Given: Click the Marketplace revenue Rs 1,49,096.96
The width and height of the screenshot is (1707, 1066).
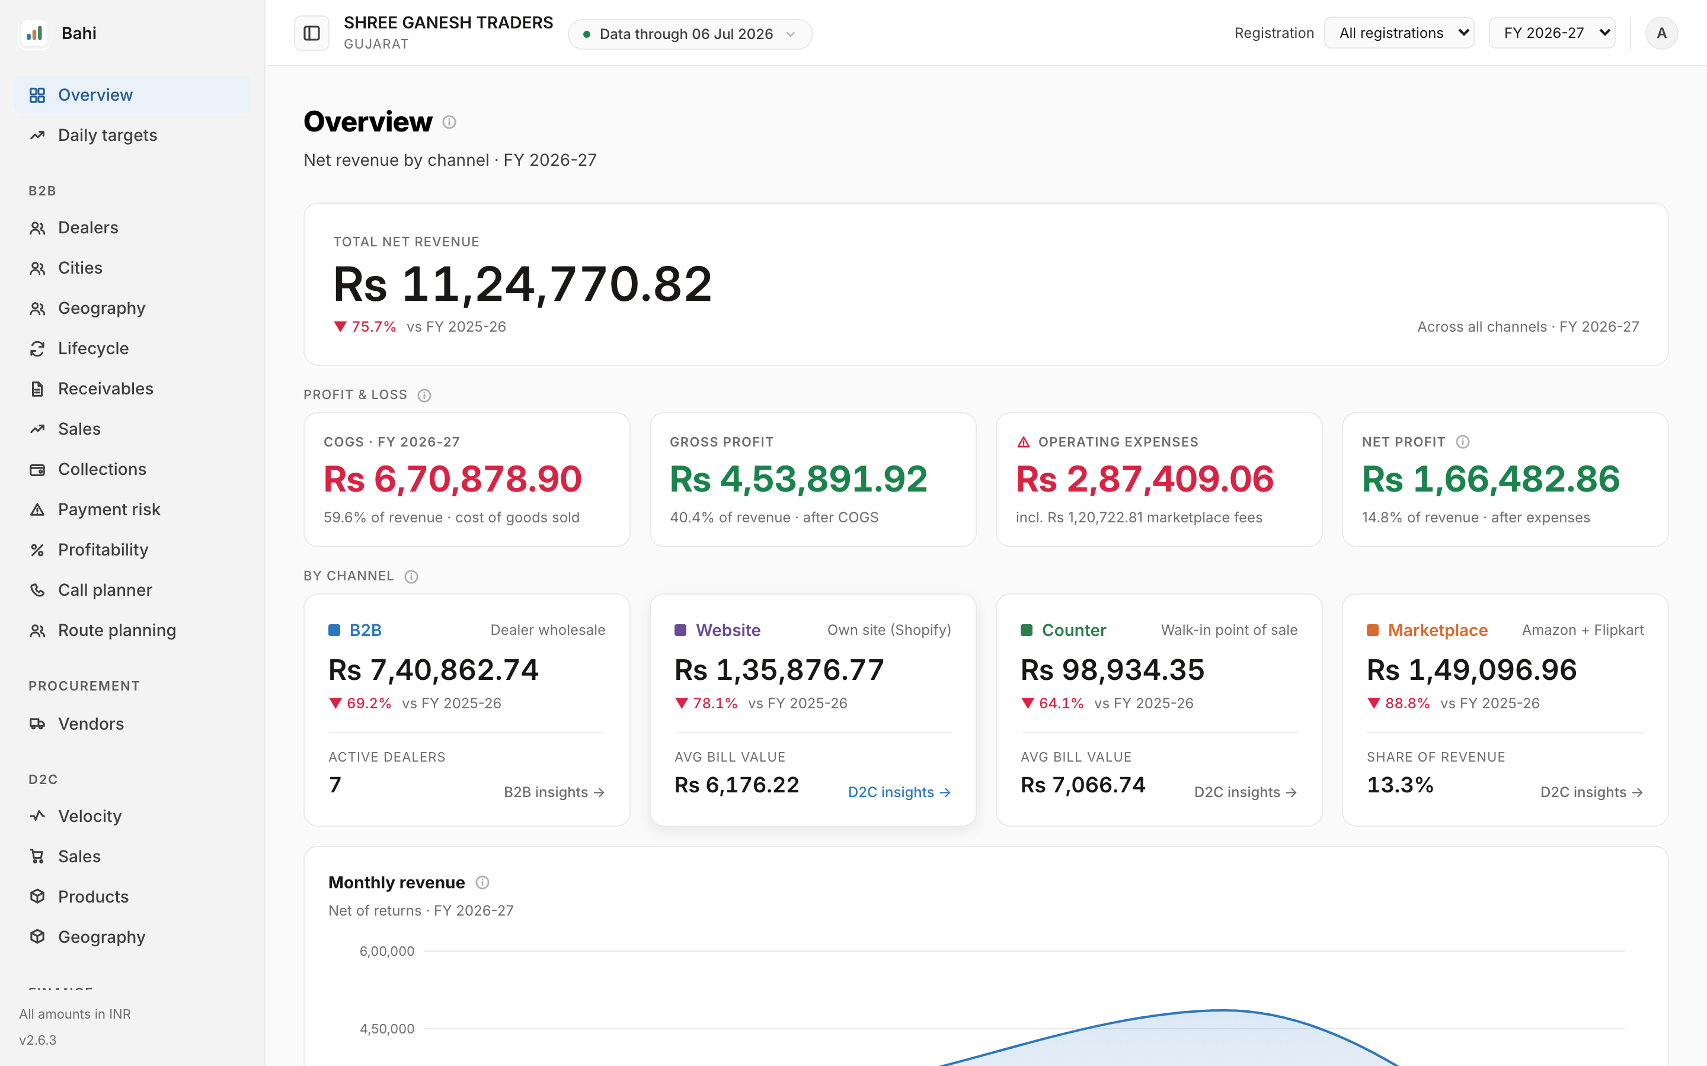Looking at the screenshot, I should click(x=1472, y=670).
